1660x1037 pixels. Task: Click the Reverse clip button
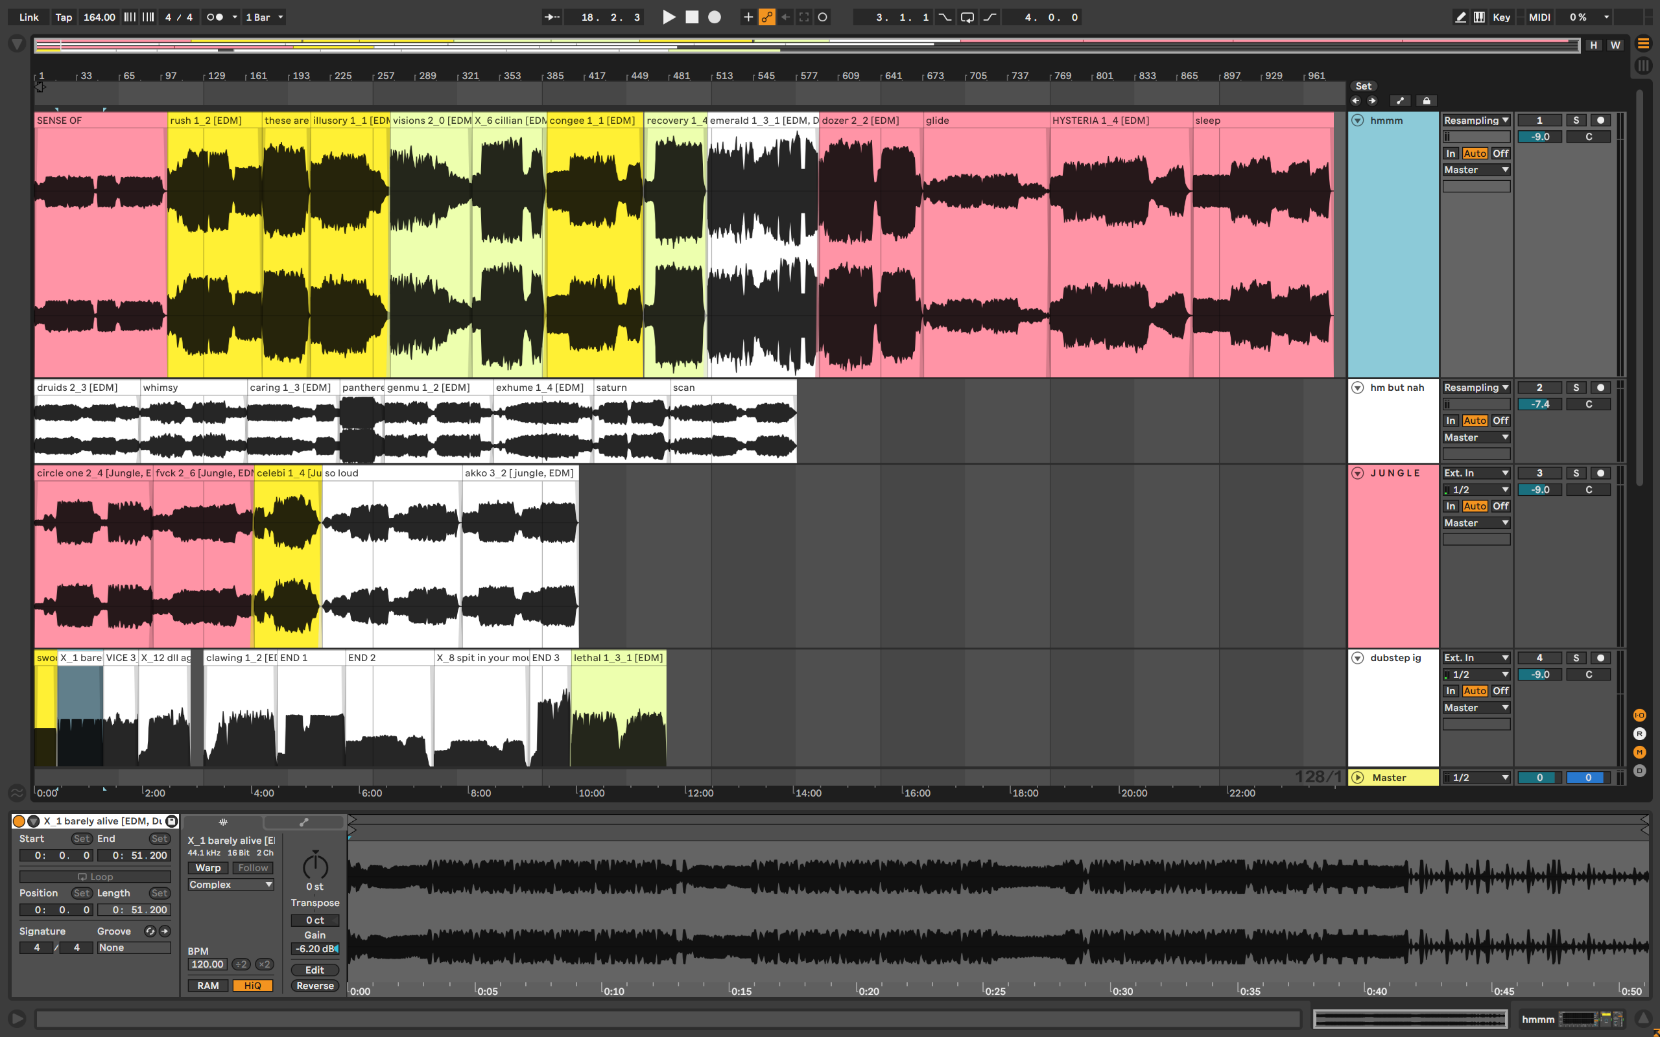pyautogui.click(x=315, y=986)
